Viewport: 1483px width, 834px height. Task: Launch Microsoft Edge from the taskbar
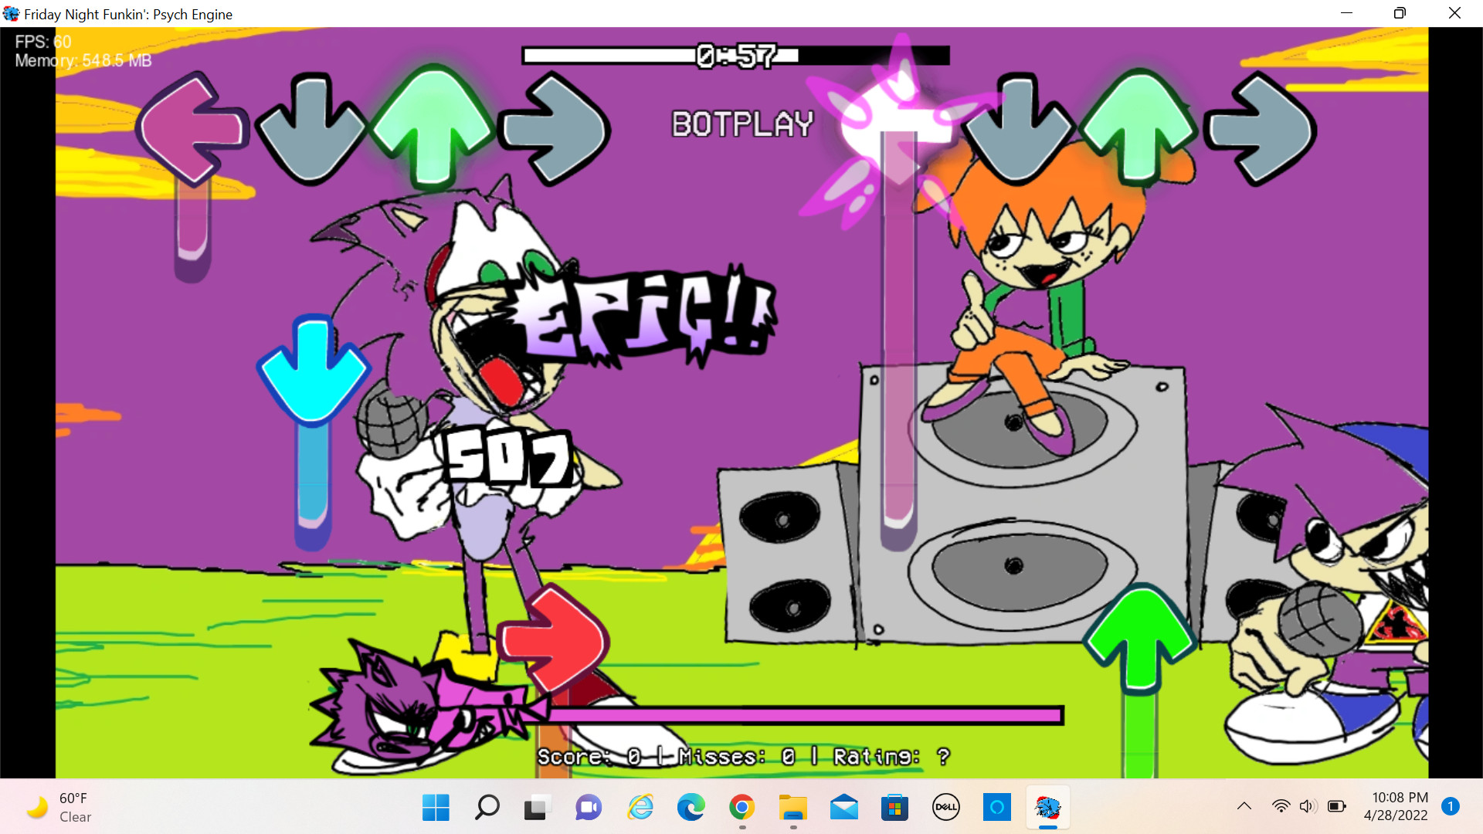pyautogui.click(x=691, y=808)
